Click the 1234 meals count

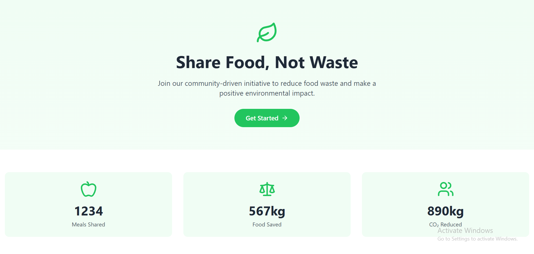click(x=89, y=211)
